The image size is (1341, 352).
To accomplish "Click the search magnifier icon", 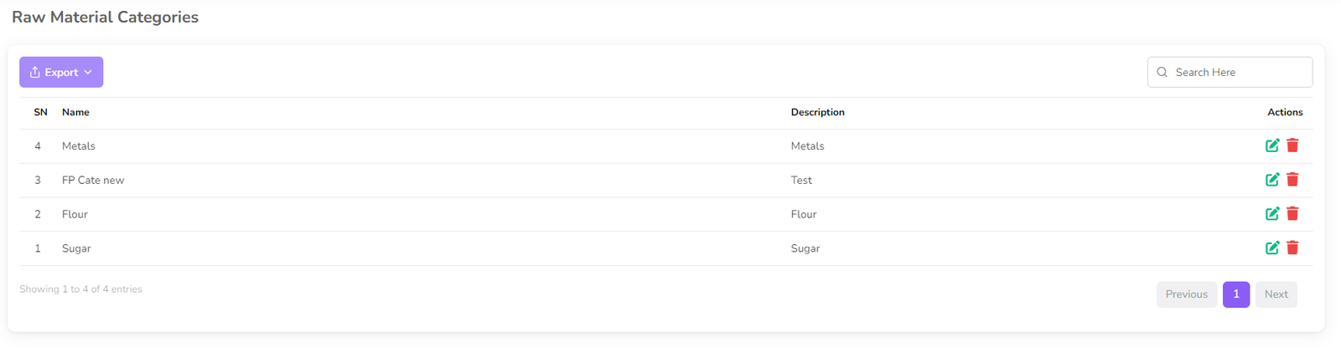I will tap(1162, 73).
